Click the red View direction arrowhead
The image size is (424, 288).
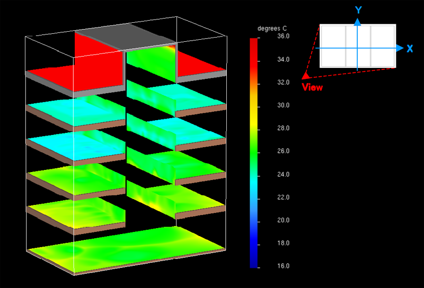[306, 75]
